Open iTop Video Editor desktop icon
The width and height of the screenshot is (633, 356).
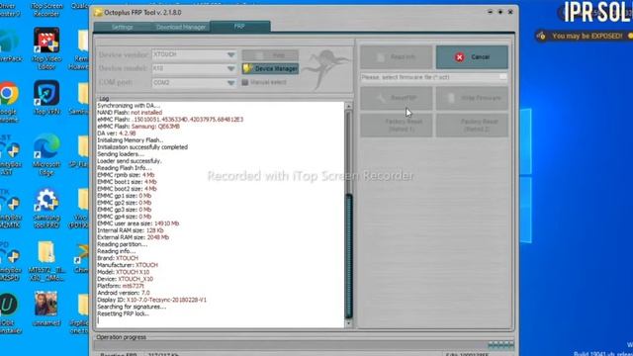coord(46,48)
